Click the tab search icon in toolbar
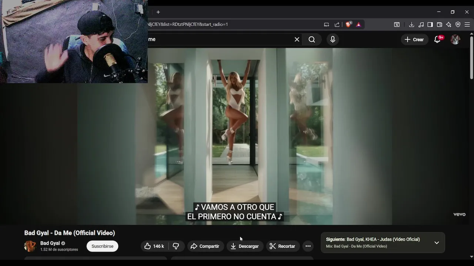 coord(397,24)
